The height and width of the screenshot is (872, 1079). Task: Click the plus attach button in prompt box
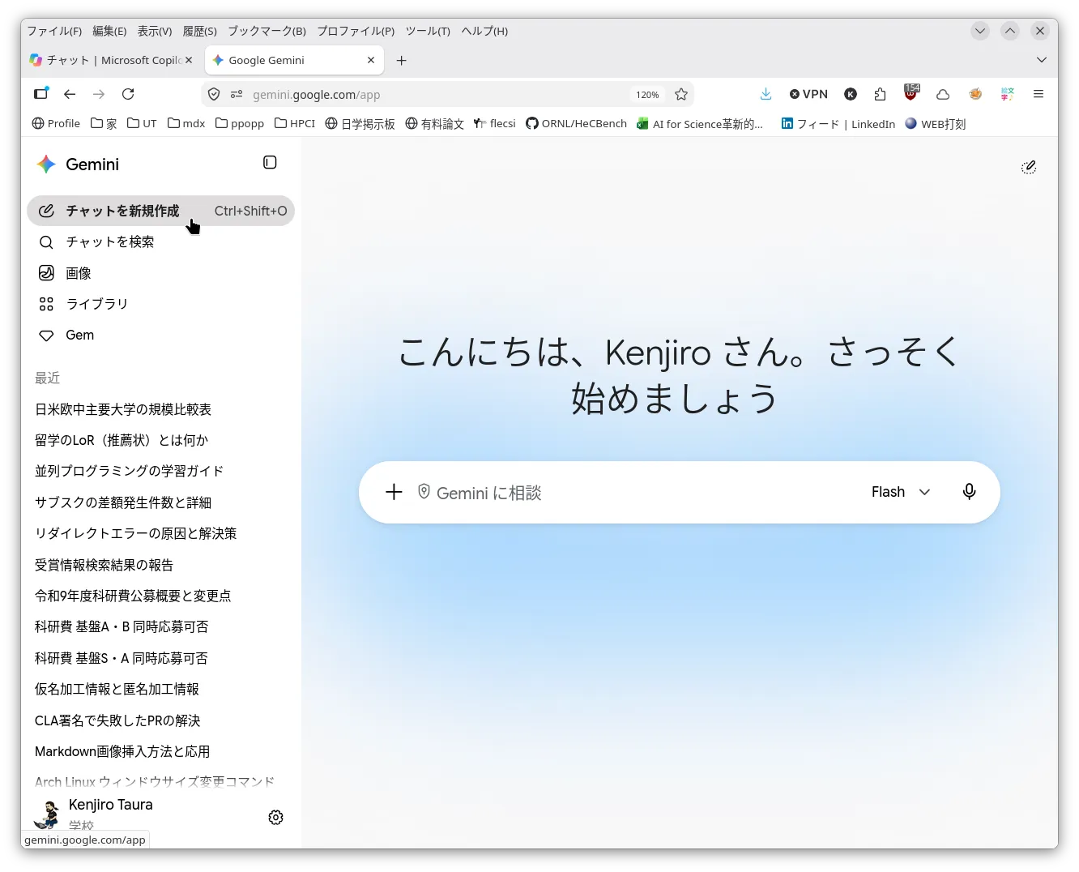pyautogui.click(x=394, y=492)
